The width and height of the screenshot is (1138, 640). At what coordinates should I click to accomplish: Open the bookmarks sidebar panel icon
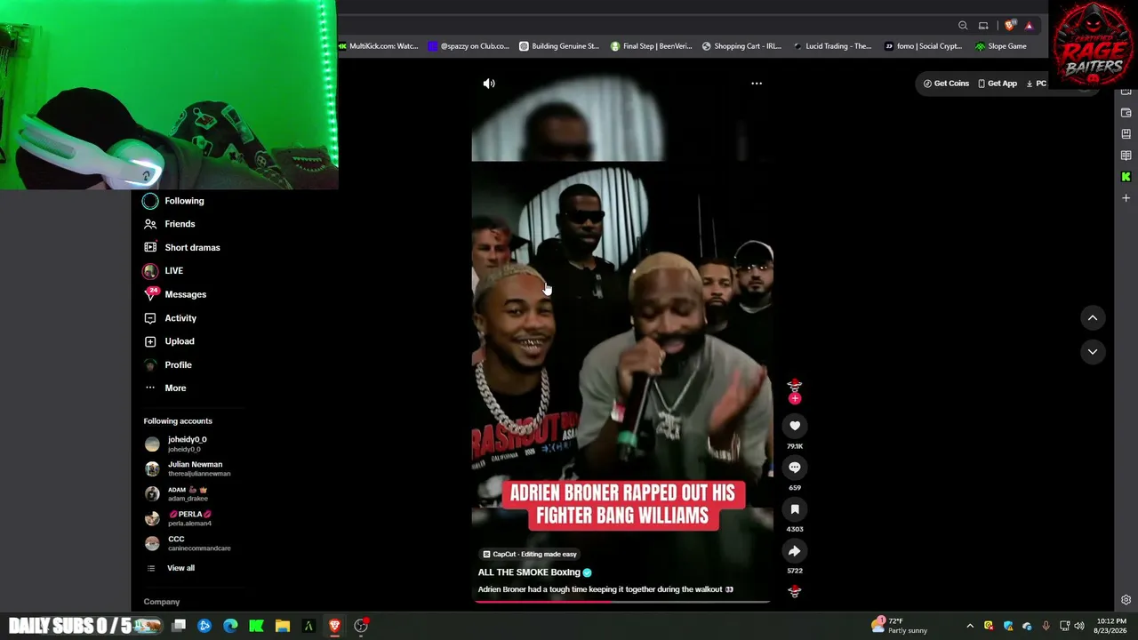(x=1126, y=134)
